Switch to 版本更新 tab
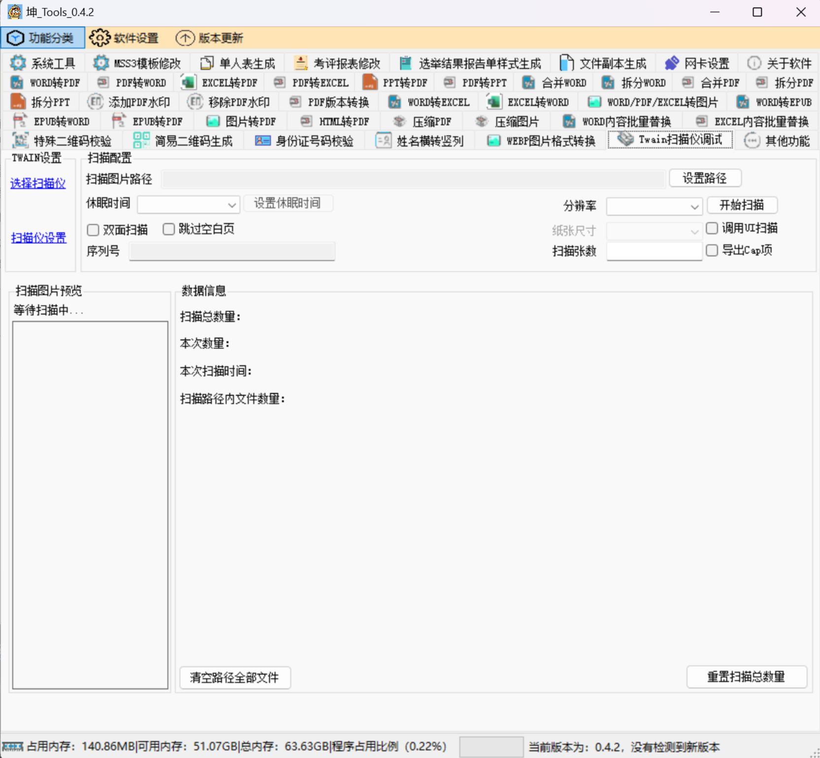 click(x=210, y=38)
